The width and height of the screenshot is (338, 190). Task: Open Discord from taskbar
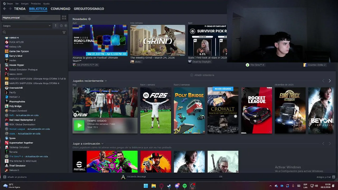tap(177, 186)
